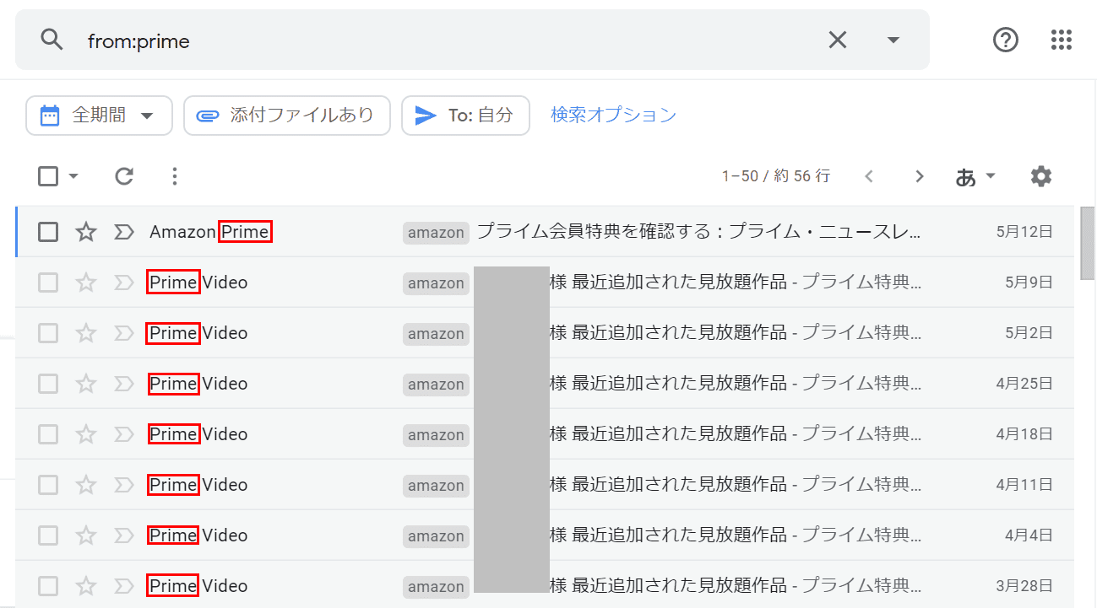Click amazon label on 5月9日 email
Screen dimensions: 1097x608
pos(436,283)
